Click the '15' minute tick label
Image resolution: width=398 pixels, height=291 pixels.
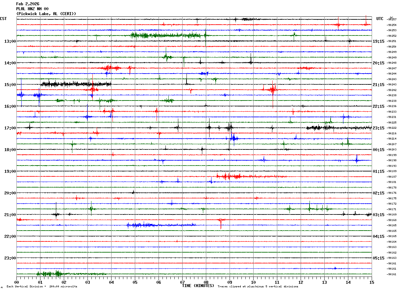[x=372, y=282]
